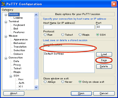Image resolution: width=118 pixels, height=98 pixels.
Task: Click the Cancel button
Action: pos(104,93)
